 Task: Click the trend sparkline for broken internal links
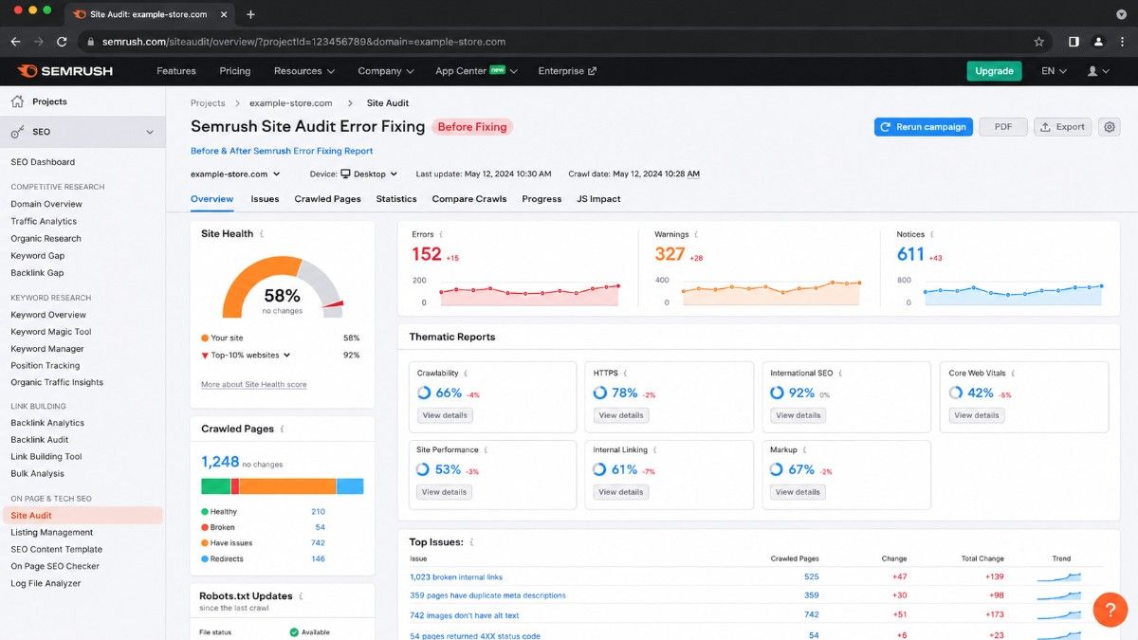point(1059,576)
